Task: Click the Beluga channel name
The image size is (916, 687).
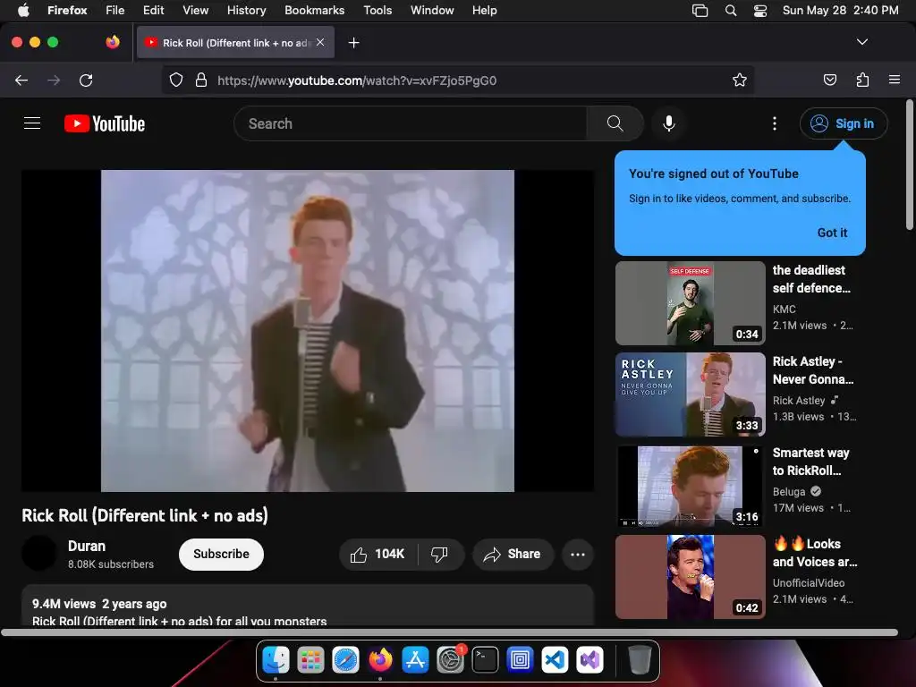Action: tap(789, 491)
